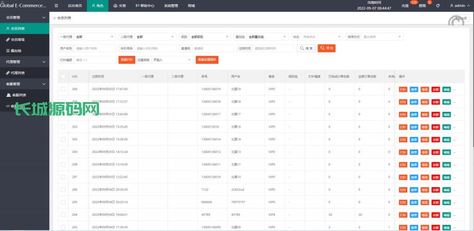Collapse the 会员管理 sidebar section
The width and height of the screenshot is (474, 231).
tap(25, 17)
